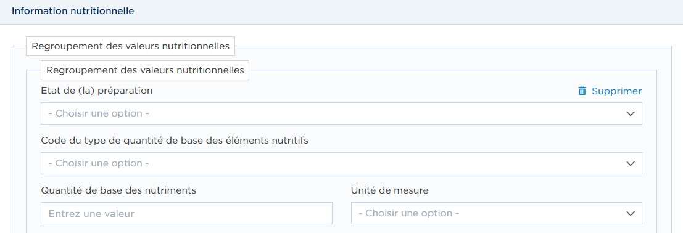Click the Supprimer link

616,91
